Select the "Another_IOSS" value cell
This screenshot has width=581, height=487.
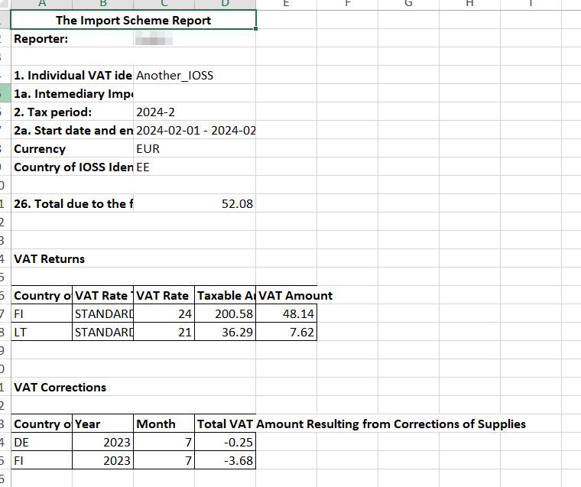tap(174, 76)
